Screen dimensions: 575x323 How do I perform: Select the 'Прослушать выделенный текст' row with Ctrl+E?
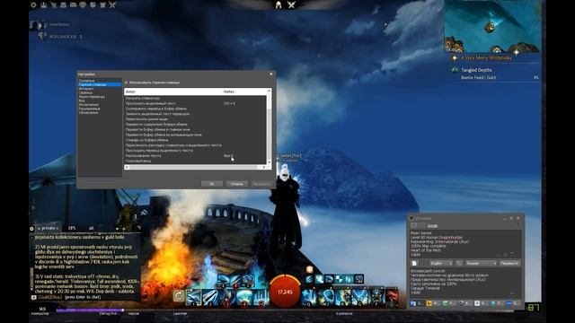[x=196, y=104]
